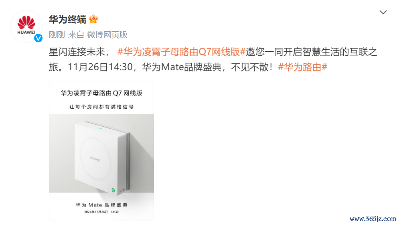This screenshot has height=225, width=399.
Task: Click the crown membership icon beside the username
Action: point(94,19)
